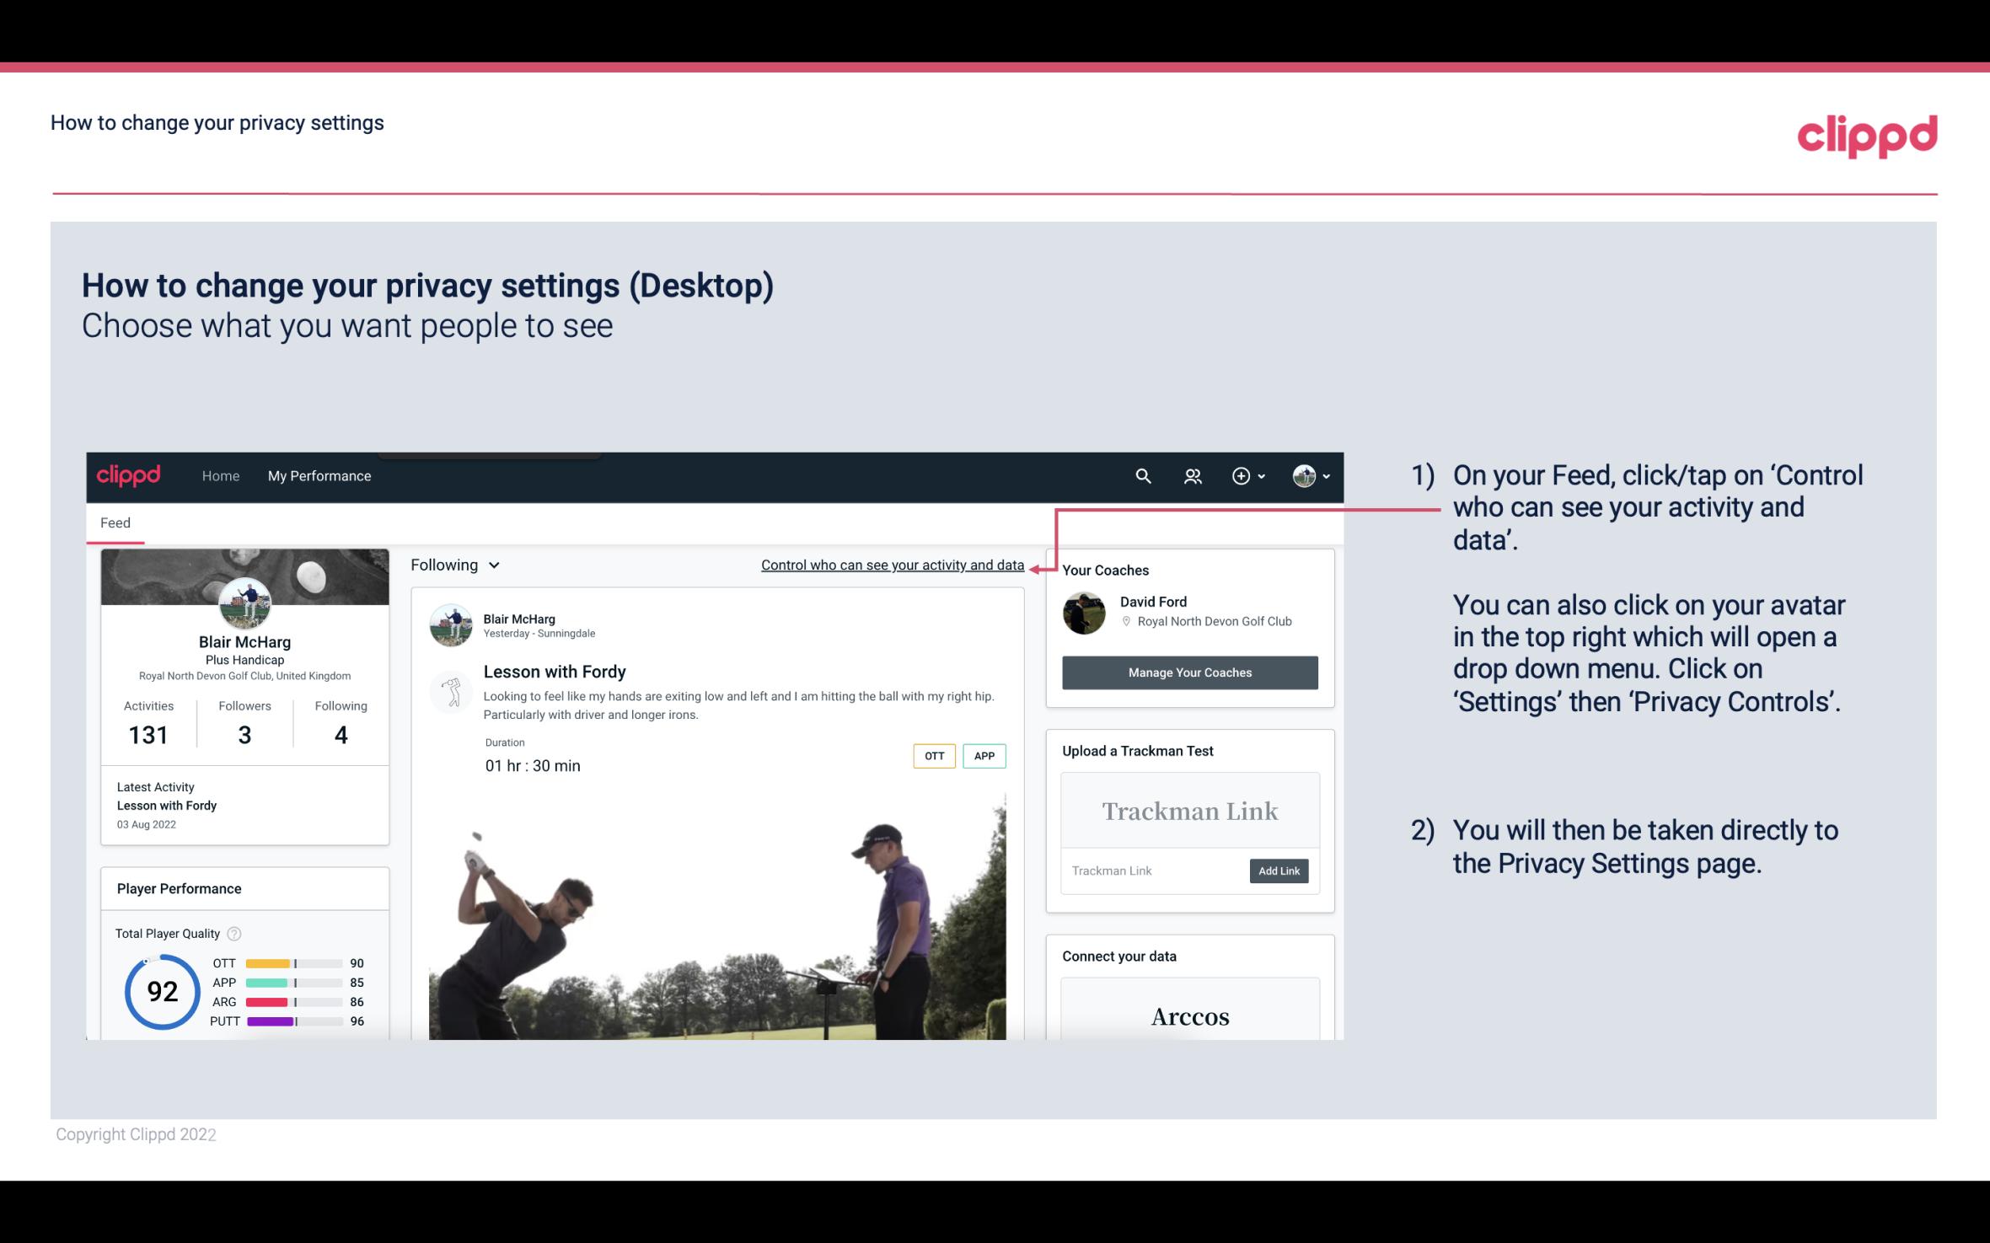This screenshot has height=1243, width=1990.
Task: Click 'Control who can see your activity and data' link
Action: [x=892, y=565]
